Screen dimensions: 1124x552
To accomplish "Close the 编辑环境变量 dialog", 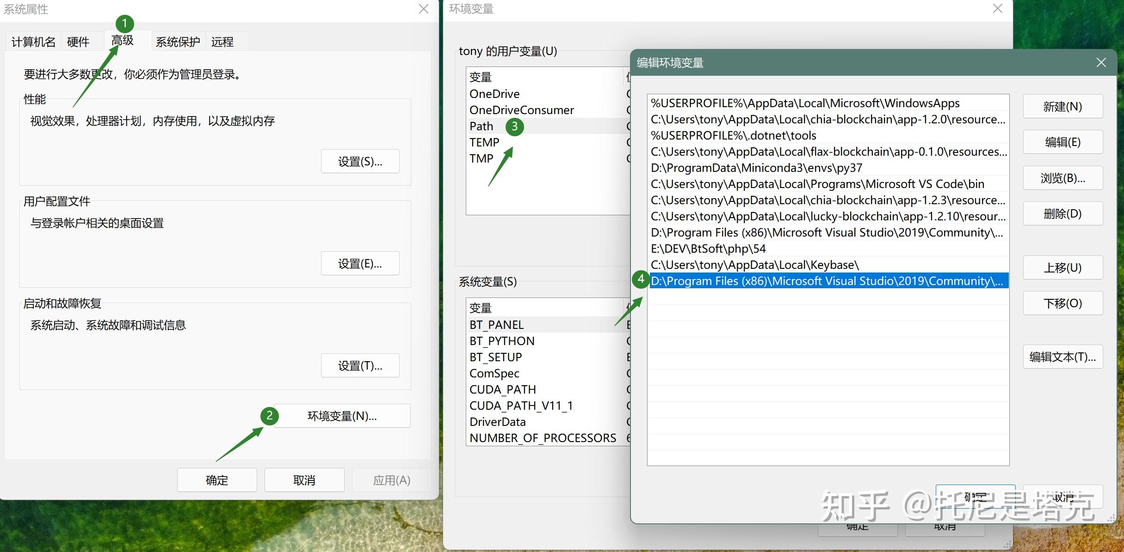I will pyautogui.click(x=1101, y=62).
